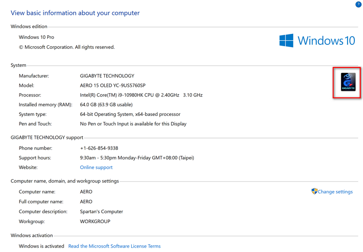Read the Microsoft Software License Terms
Image resolution: width=363 pixels, height=252 pixels.
pyautogui.click(x=114, y=246)
